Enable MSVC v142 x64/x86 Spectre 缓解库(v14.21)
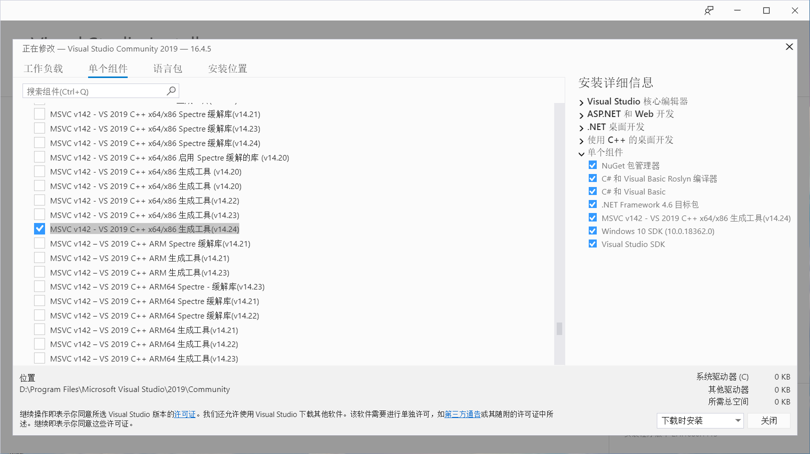 pos(40,113)
